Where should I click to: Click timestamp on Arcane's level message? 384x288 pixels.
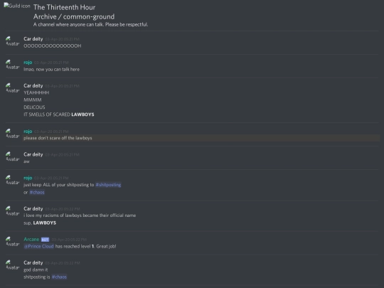(x=69, y=240)
